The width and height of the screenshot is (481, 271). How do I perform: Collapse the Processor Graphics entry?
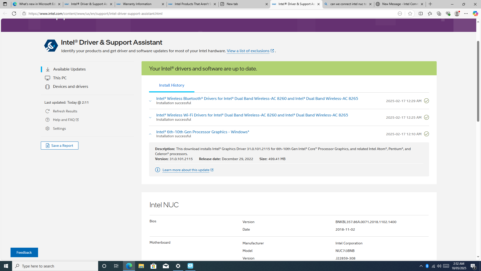click(x=150, y=134)
